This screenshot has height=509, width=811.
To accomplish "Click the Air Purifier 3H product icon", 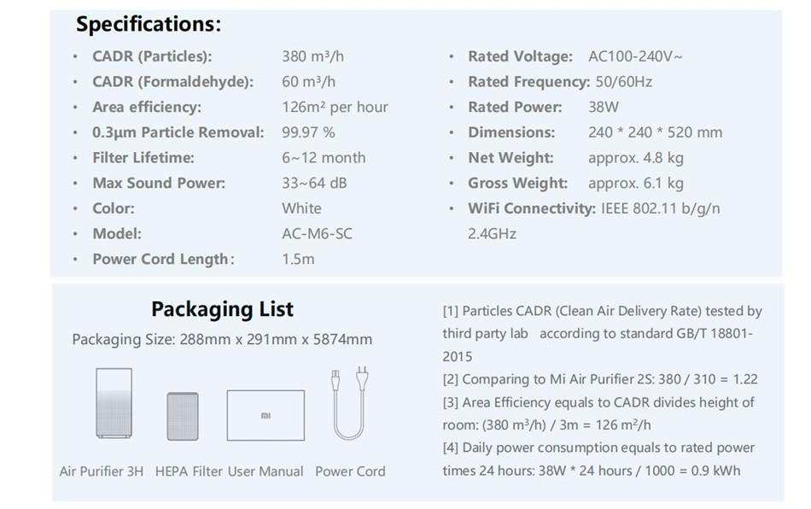I will pos(114,402).
